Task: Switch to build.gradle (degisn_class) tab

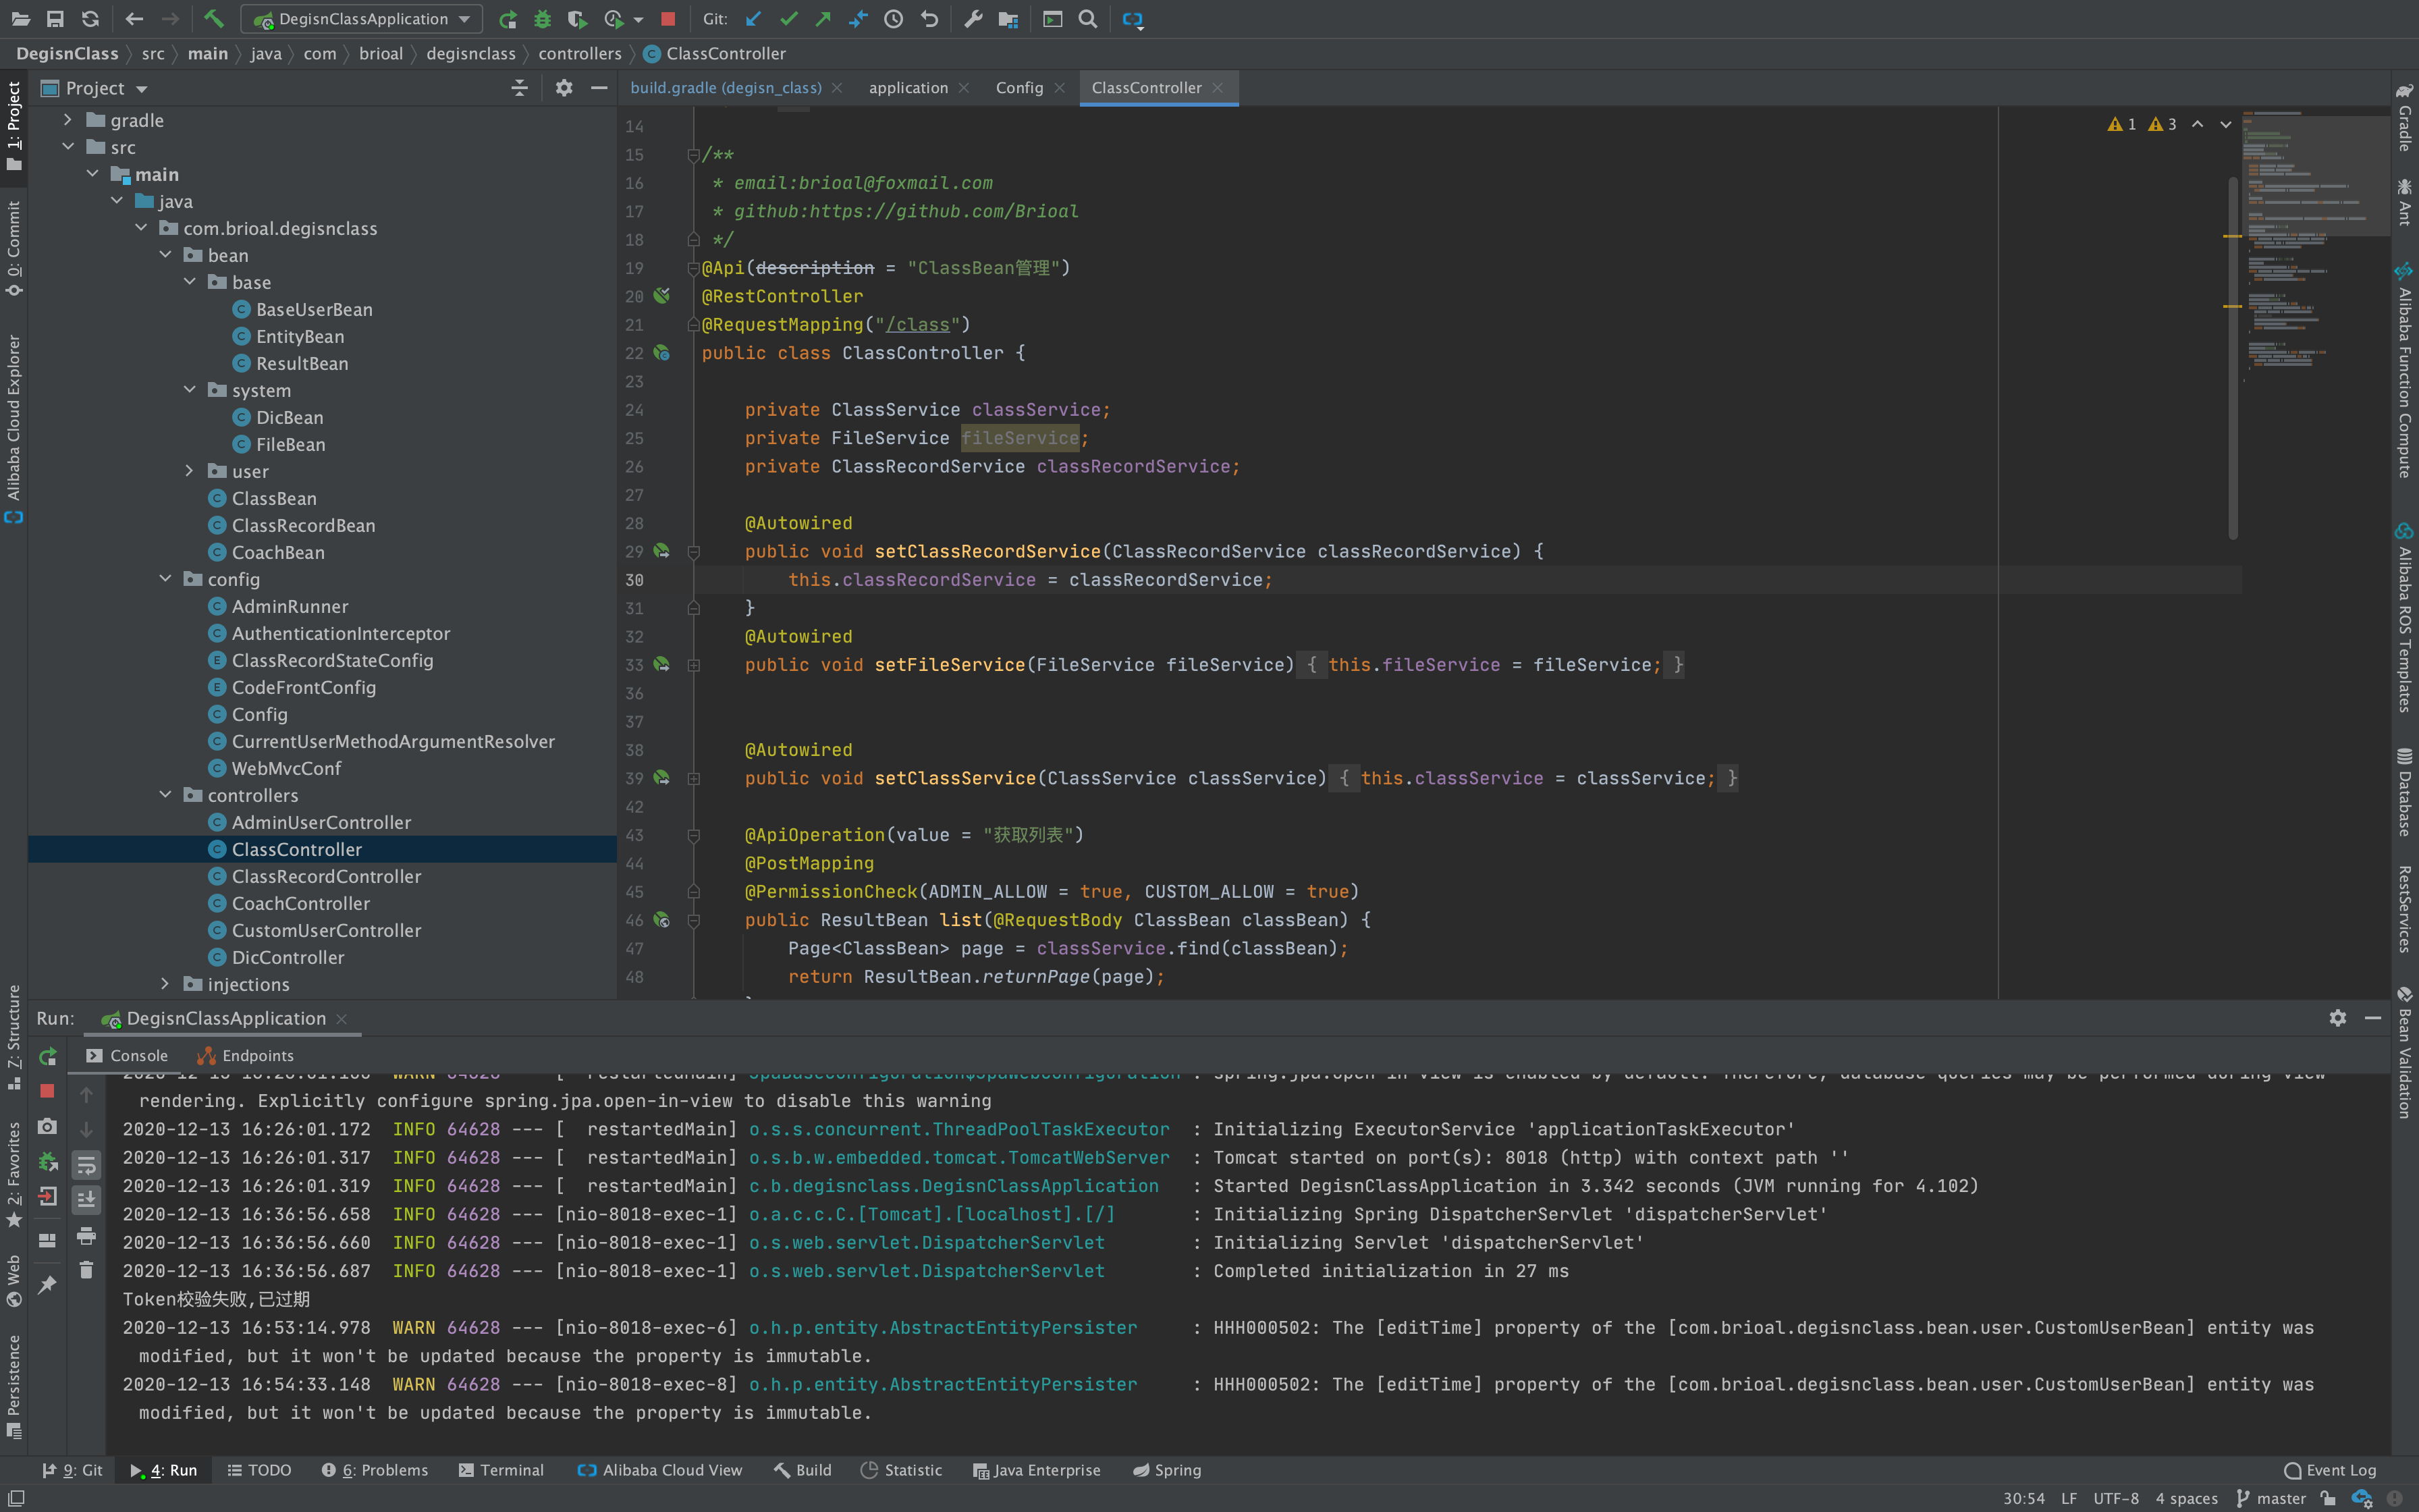Action: (x=726, y=88)
